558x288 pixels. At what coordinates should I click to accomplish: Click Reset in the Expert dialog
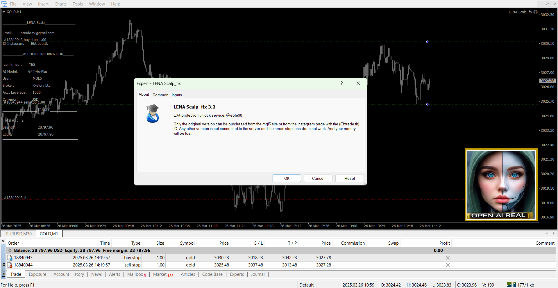click(350, 178)
